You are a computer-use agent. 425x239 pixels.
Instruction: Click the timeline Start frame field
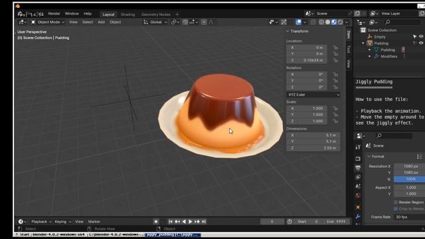[308, 222]
